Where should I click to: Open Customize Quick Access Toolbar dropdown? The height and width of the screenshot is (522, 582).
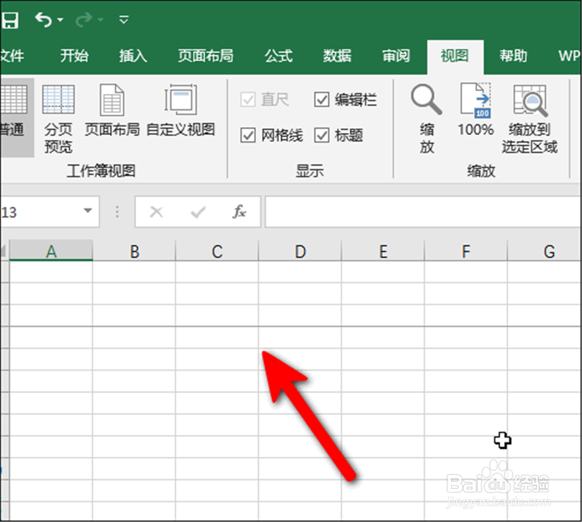pos(123,19)
